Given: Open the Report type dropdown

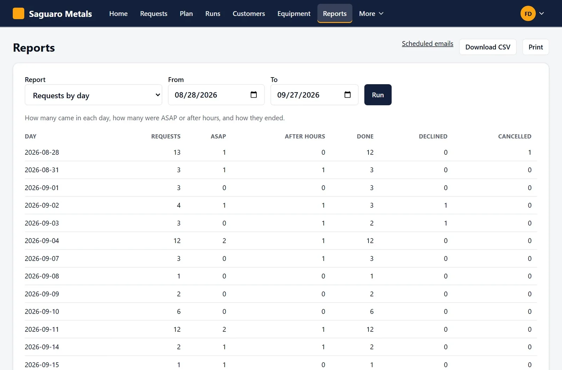Looking at the screenshot, I should pyautogui.click(x=93, y=95).
